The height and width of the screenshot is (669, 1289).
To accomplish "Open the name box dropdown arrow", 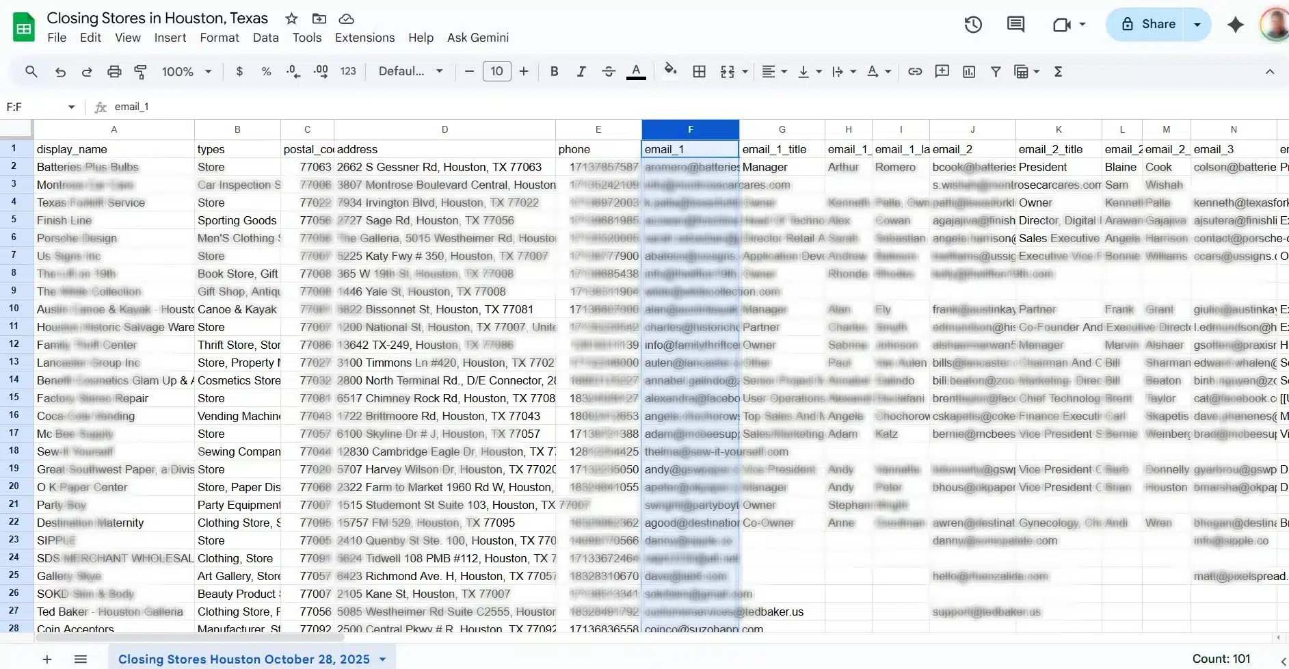I will coord(71,107).
